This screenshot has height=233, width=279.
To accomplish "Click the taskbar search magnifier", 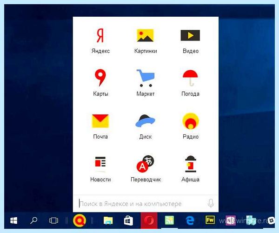I will click(x=33, y=220).
